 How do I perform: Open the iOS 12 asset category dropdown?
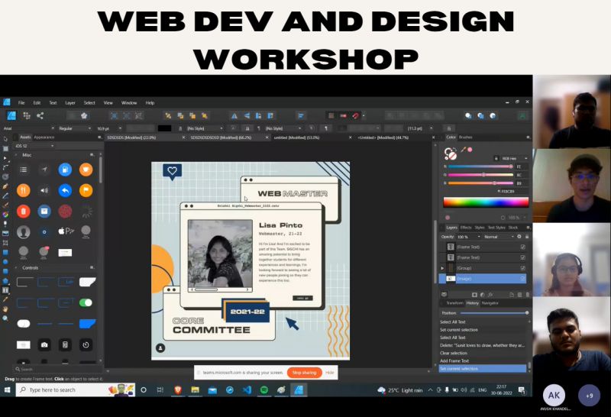pyautogui.click(x=34, y=146)
